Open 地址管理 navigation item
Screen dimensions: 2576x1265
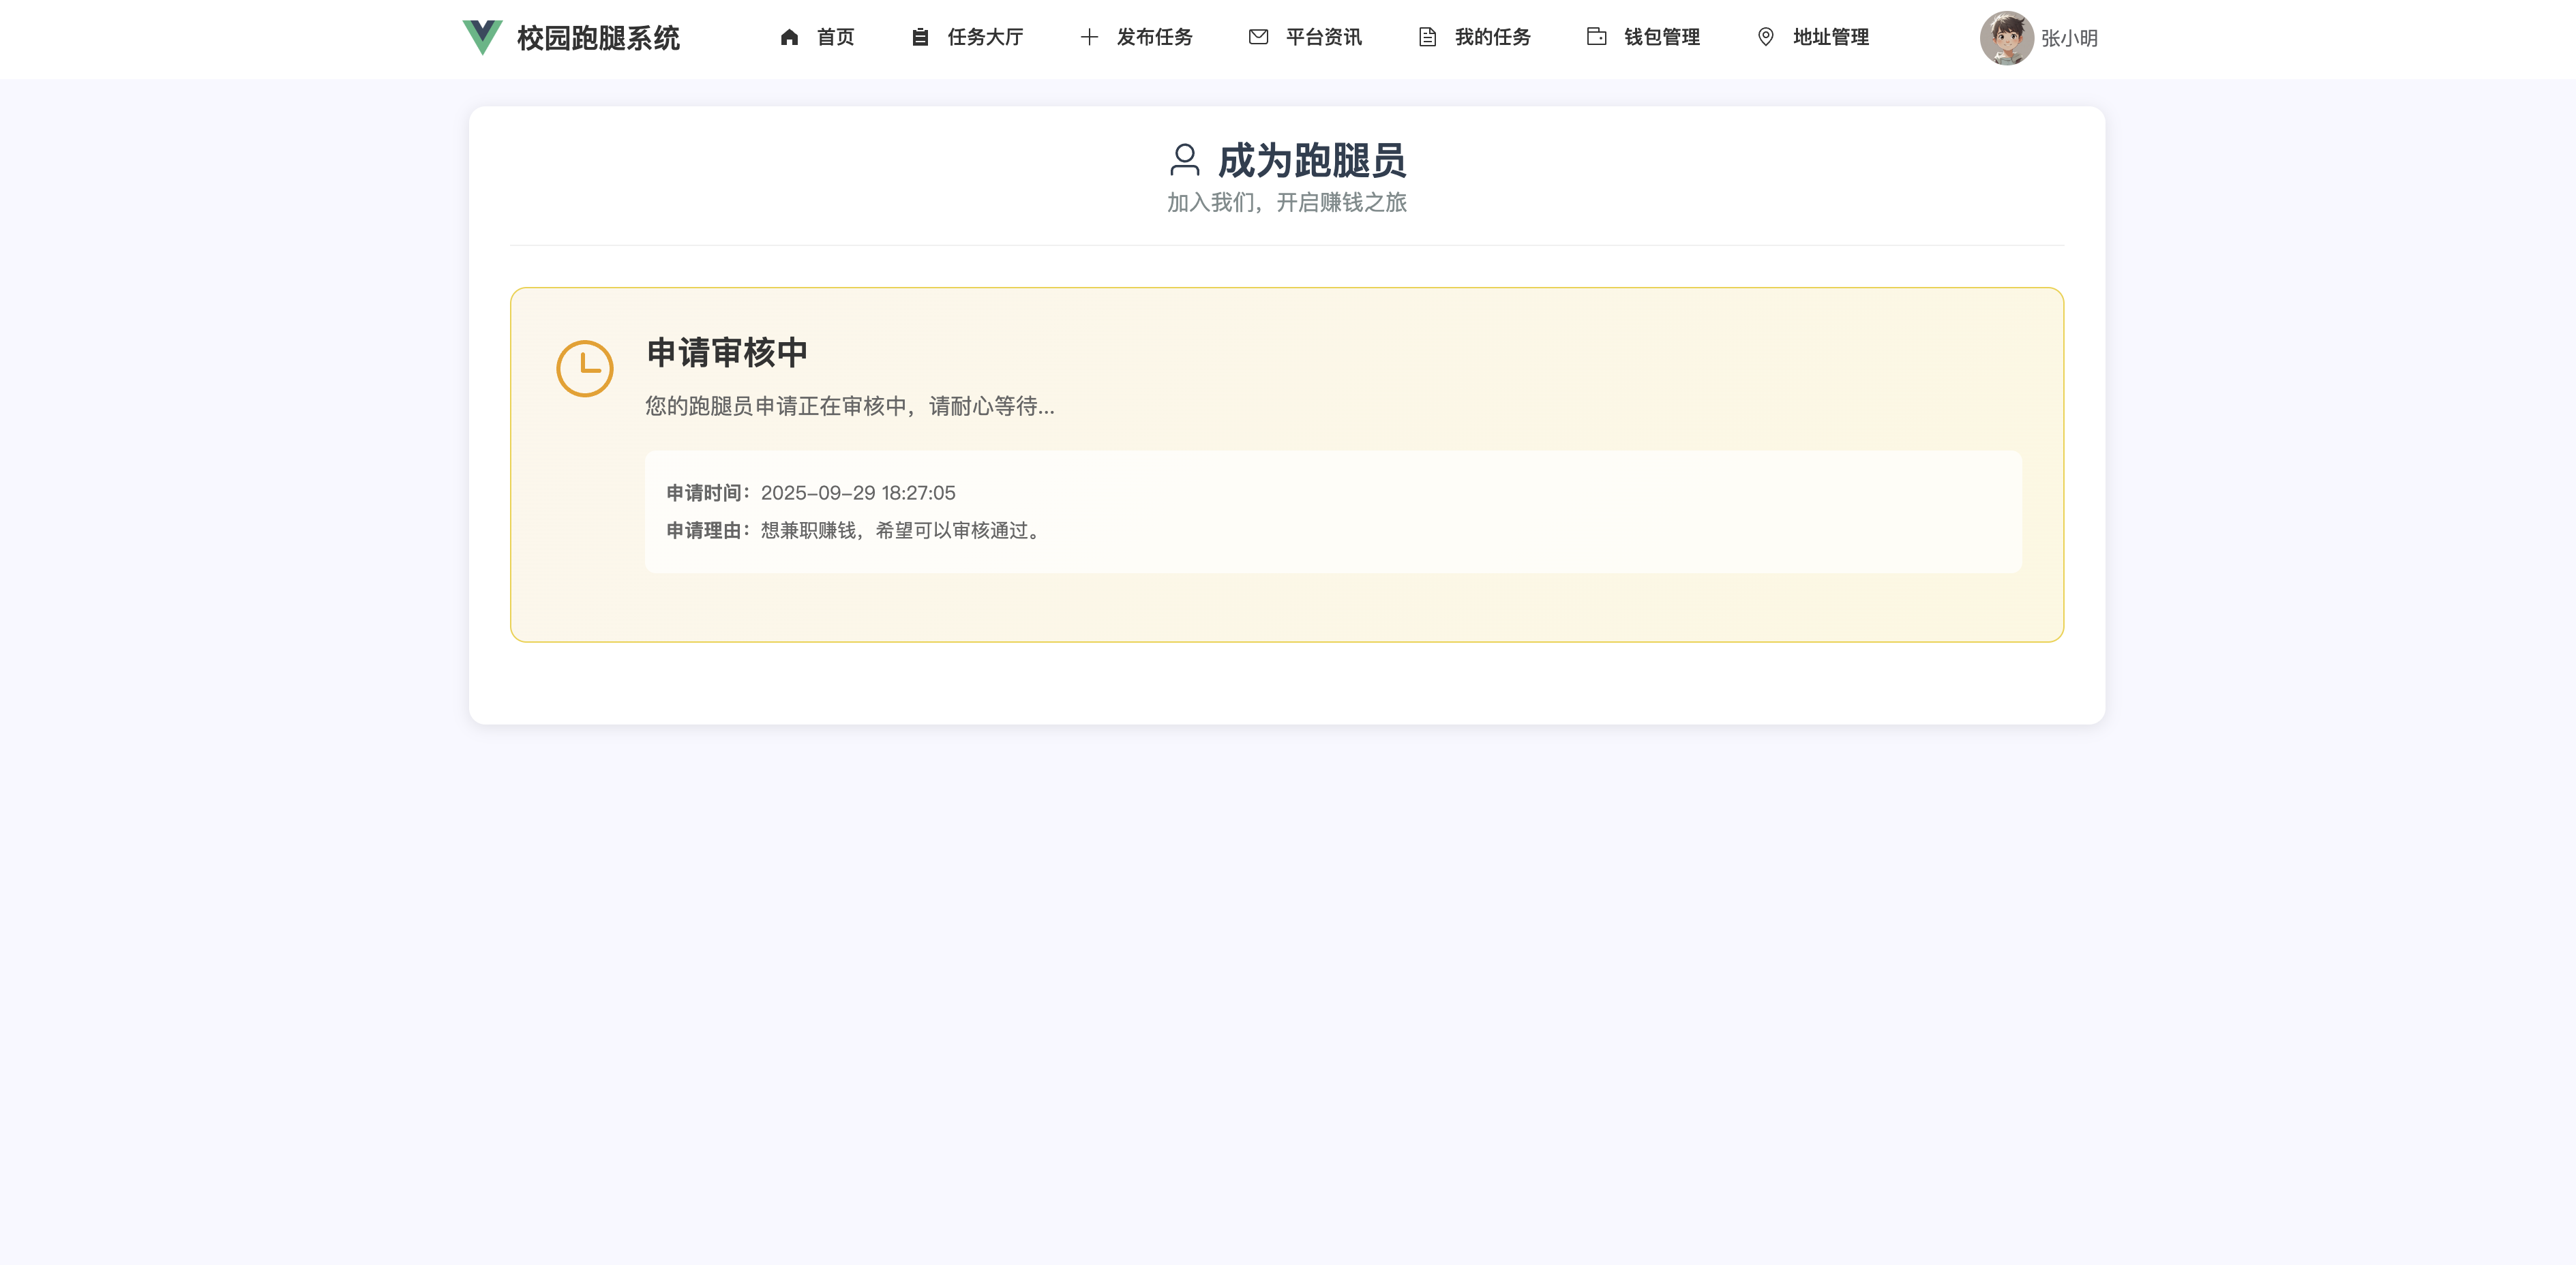[x=1830, y=37]
